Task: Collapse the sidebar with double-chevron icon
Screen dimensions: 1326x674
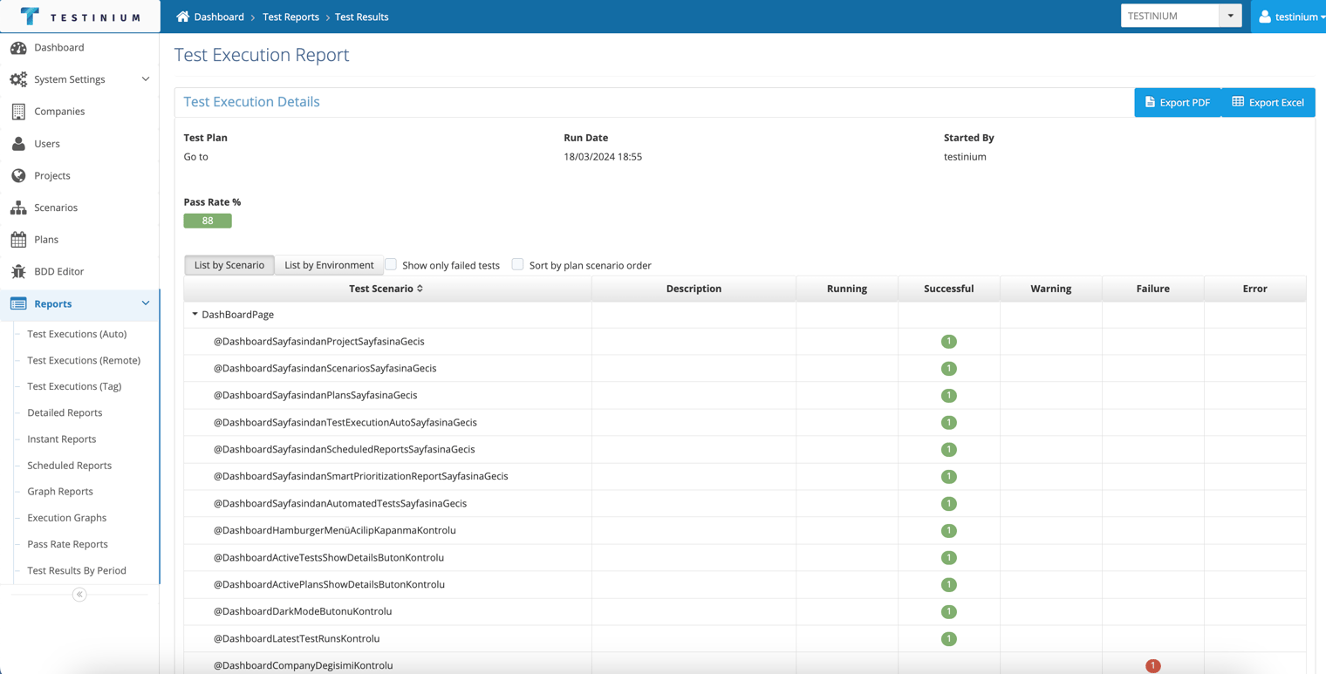Action: click(79, 595)
